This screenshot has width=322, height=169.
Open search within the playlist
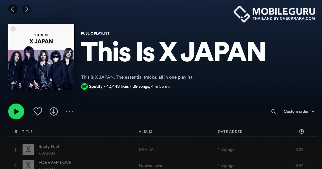pyautogui.click(x=273, y=111)
